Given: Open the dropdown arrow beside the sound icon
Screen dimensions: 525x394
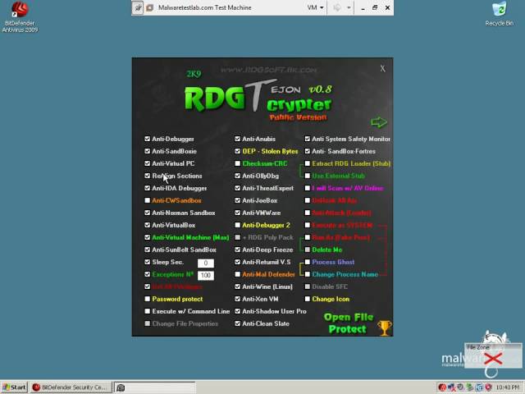Looking at the screenshot, I should coord(349,7).
